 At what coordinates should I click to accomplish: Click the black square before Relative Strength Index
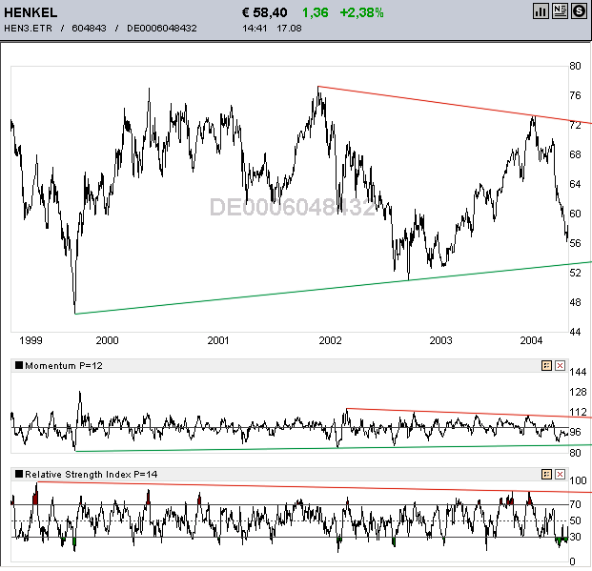click(x=19, y=474)
